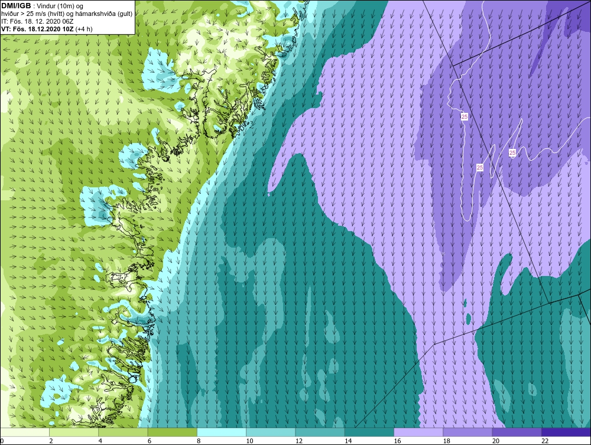Click the '6' label on the wind scale

[x=150, y=441]
